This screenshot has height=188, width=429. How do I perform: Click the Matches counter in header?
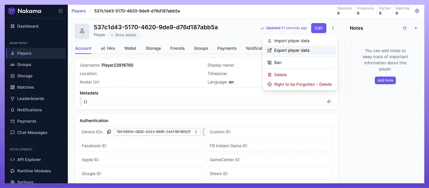point(402,11)
